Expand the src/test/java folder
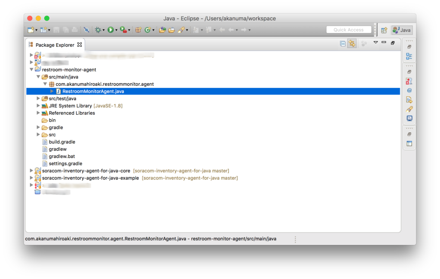This screenshot has height=279, width=440. pos(38,99)
